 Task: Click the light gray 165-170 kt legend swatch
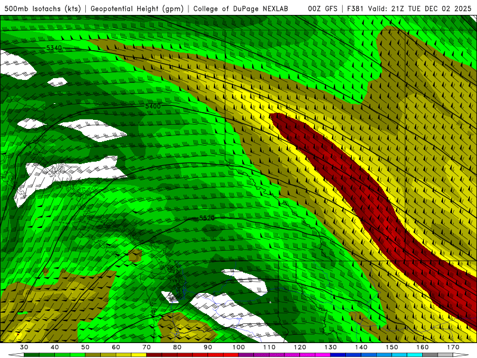tap(445, 355)
